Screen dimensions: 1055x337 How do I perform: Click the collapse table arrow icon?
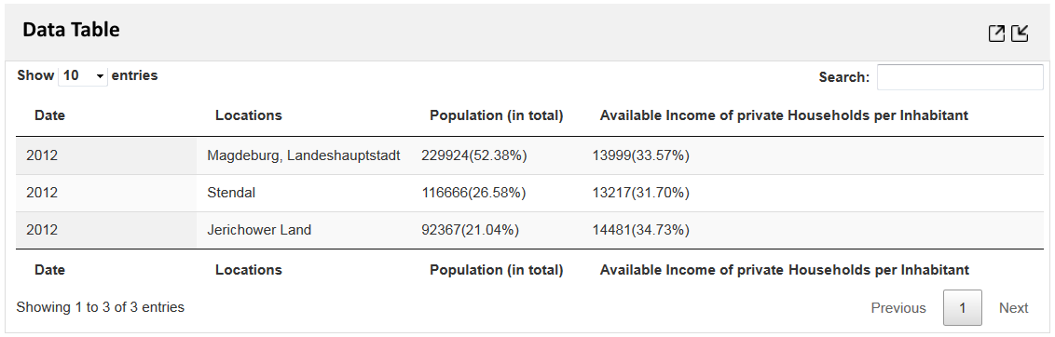[x=1020, y=34]
